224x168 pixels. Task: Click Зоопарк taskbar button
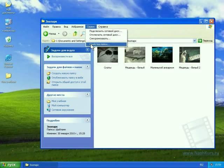coord(40,165)
